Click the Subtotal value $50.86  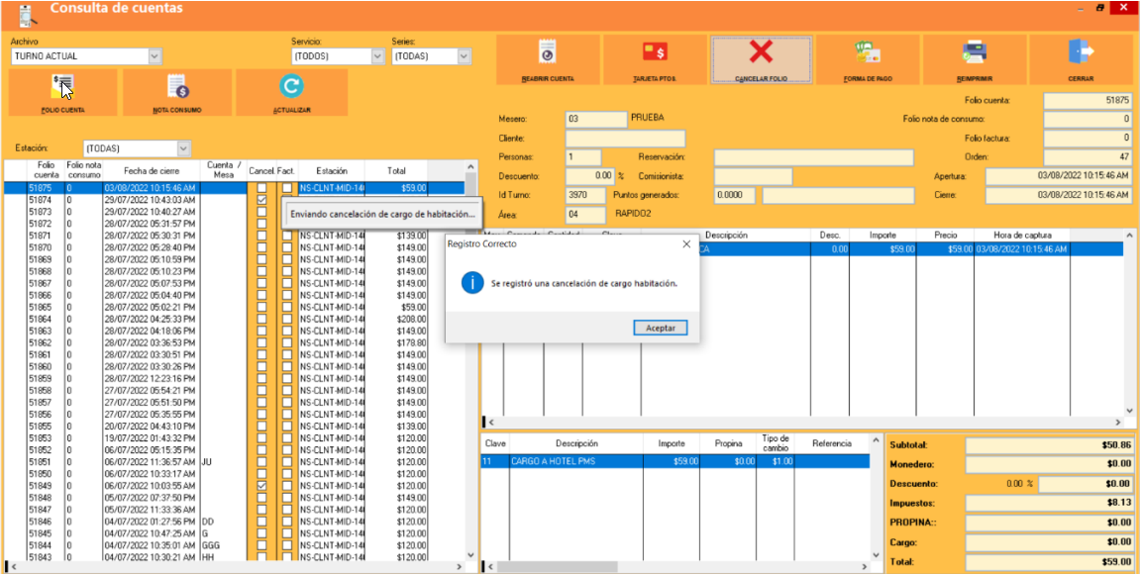point(1049,445)
